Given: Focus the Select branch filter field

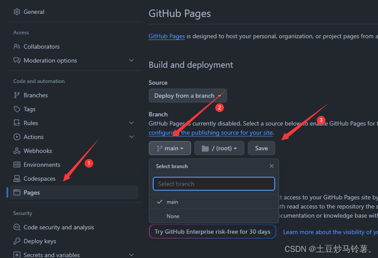Looking at the screenshot, I should point(214,184).
